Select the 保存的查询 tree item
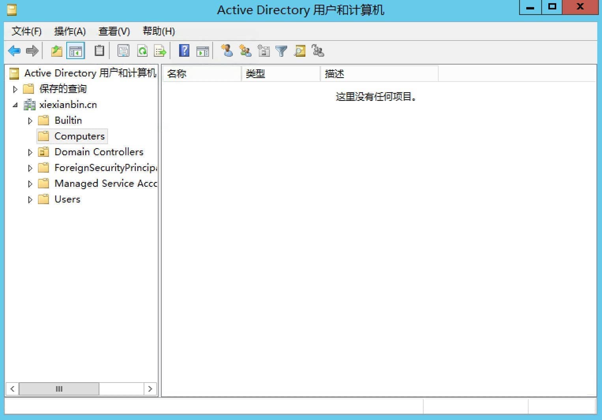The width and height of the screenshot is (602, 420). click(x=63, y=89)
